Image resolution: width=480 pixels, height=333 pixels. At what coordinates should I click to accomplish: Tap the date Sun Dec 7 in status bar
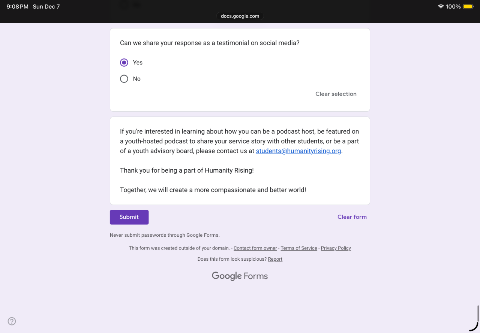tap(46, 7)
